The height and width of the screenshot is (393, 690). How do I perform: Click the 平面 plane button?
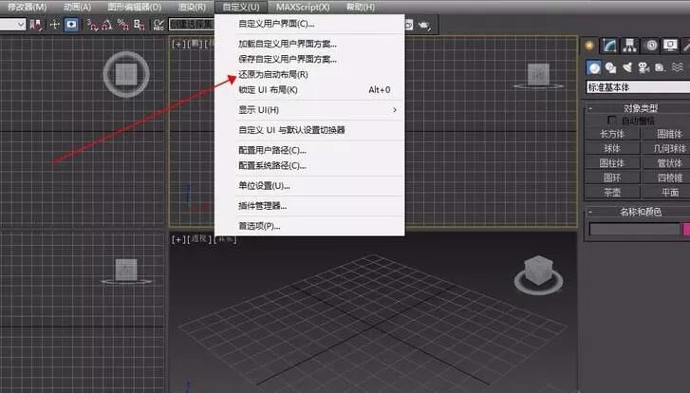(665, 193)
